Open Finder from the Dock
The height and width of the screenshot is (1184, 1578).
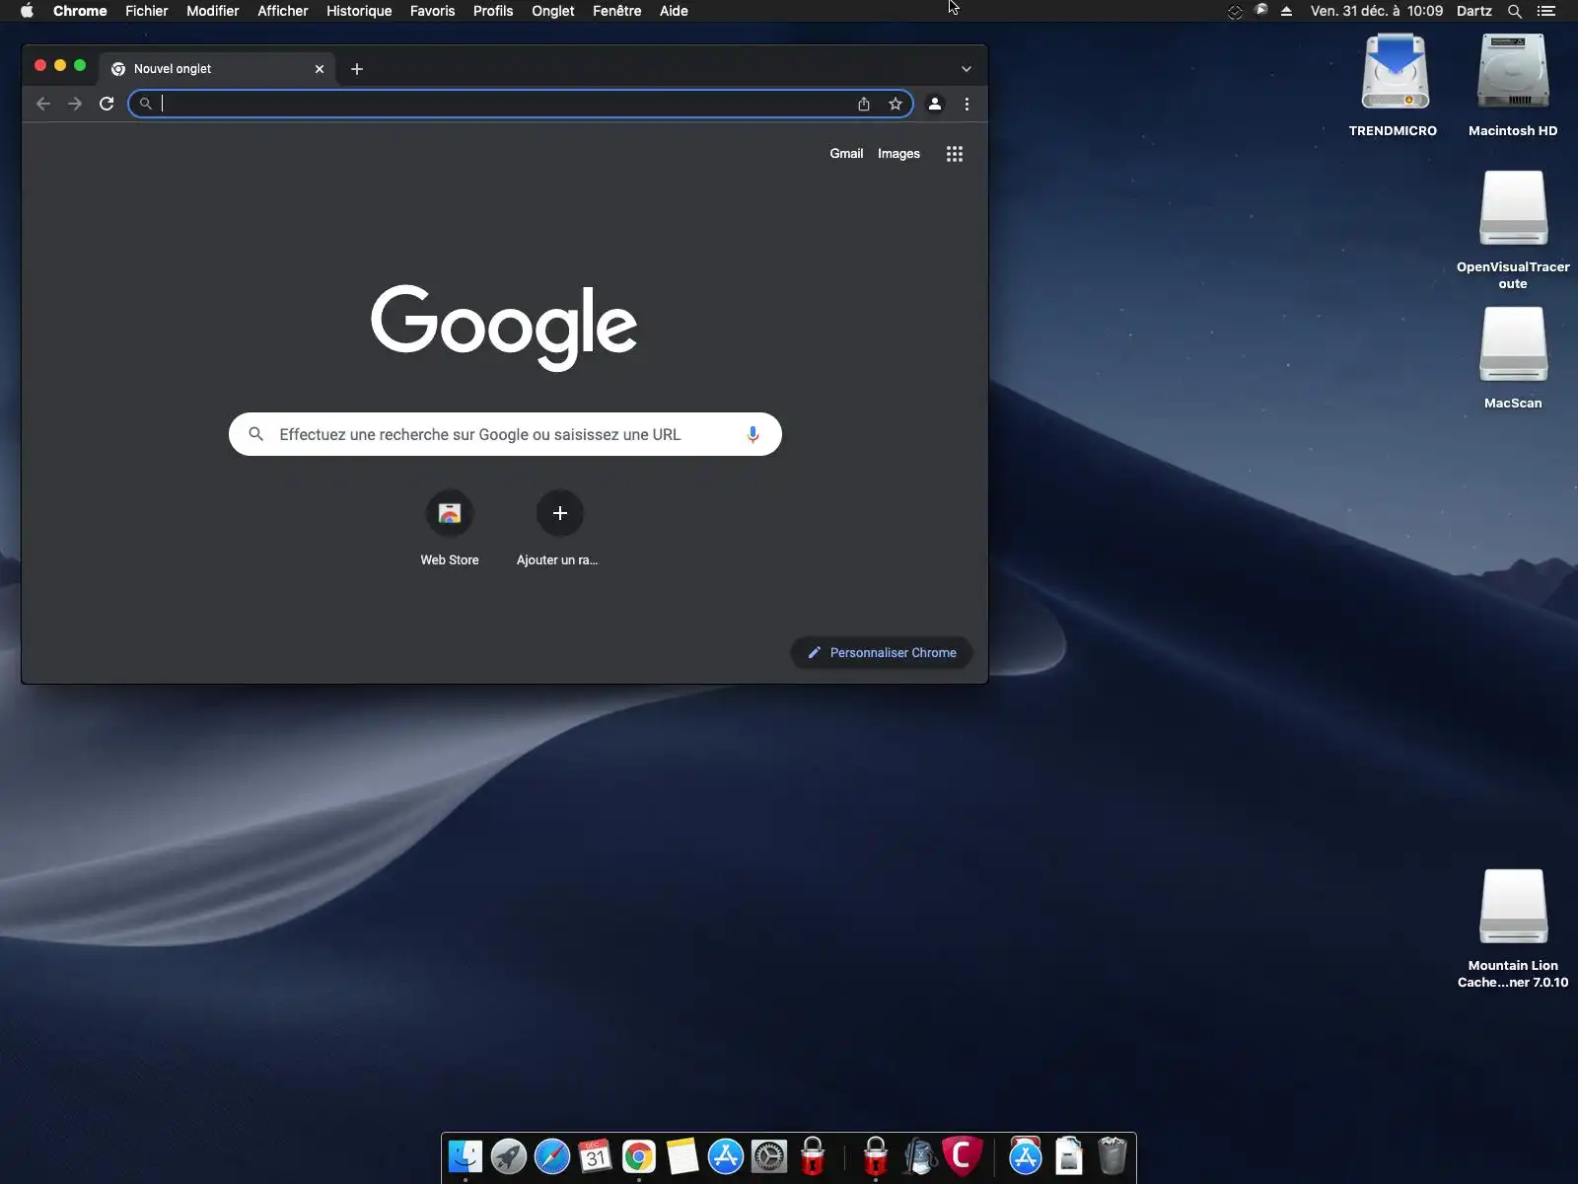click(466, 1156)
